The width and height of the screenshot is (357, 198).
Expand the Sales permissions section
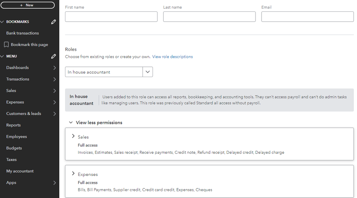73,136
